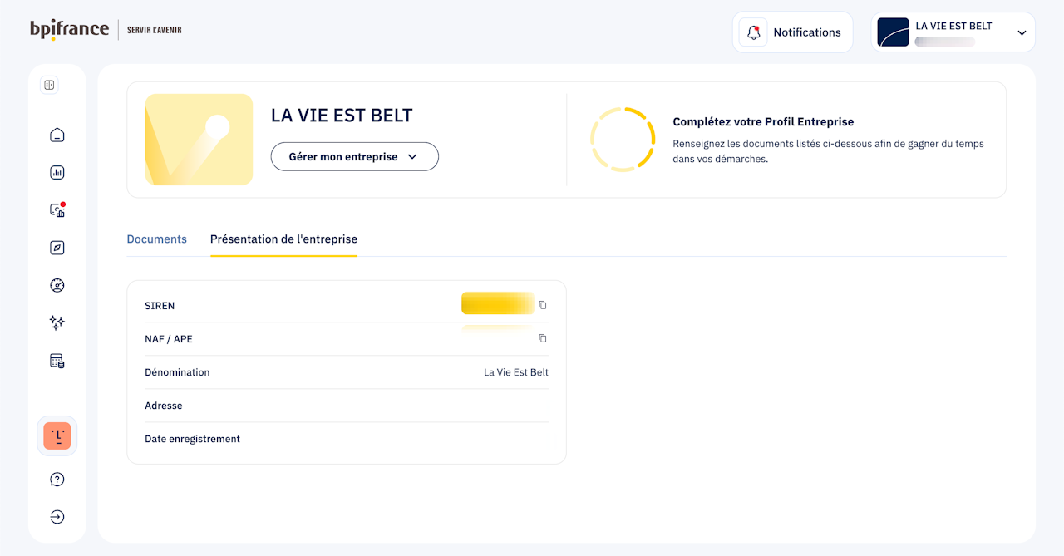This screenshot has height=556, width=1064.
Task: Open the orange user avatar
Action: pos(57,435)
